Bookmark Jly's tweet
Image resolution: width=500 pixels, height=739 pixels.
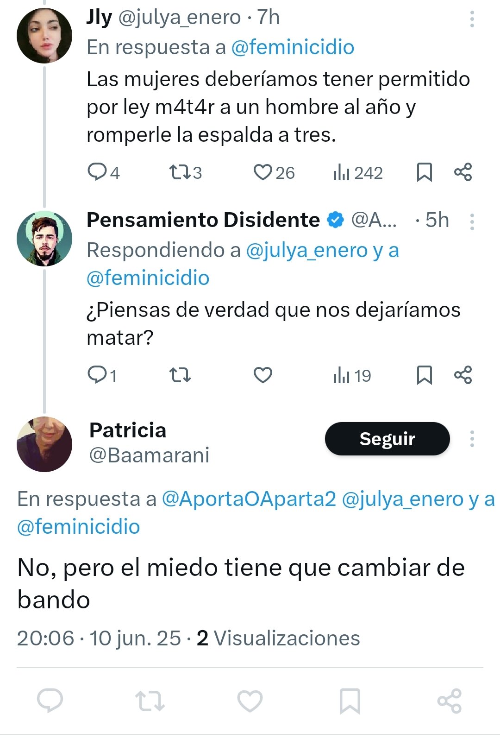pos(424,173)
